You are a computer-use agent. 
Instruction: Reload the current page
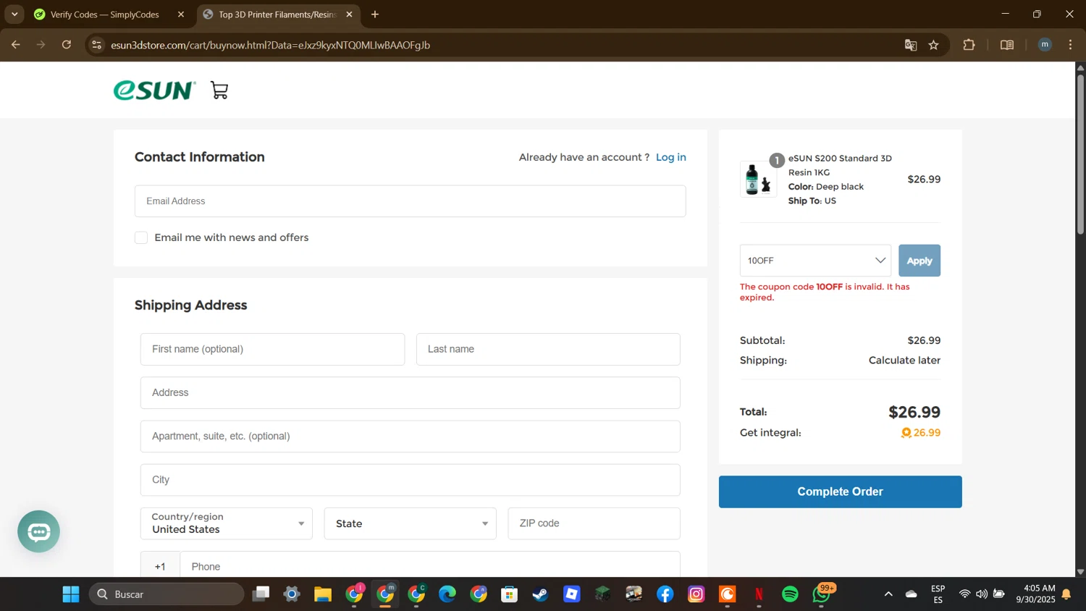pyautogui.click(x=67, y=45)
